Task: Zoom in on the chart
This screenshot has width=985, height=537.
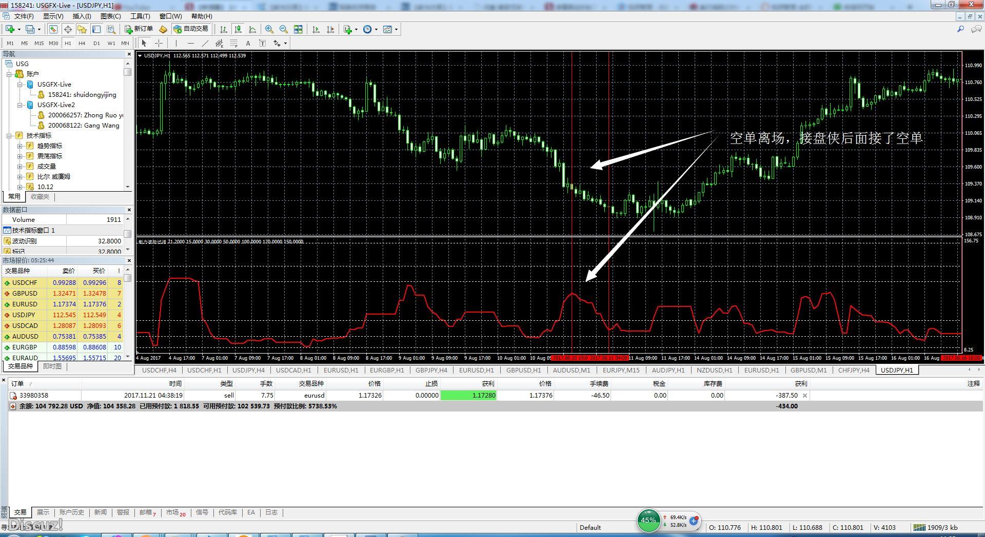Action: pyautogui.click(x=269, y=29)
